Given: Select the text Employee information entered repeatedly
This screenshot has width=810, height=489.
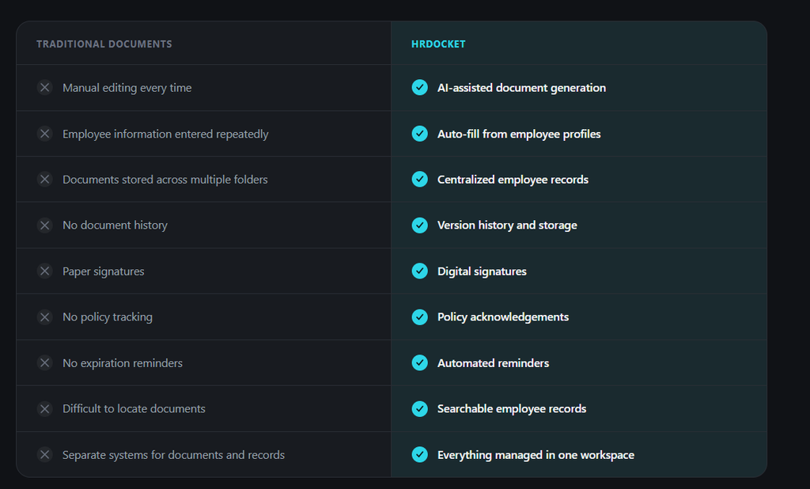Looking at the screenshot, I should tap(165, 134).
